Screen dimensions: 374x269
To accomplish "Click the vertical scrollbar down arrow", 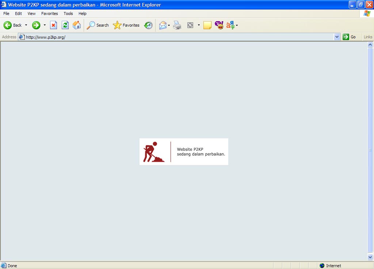I will click(x=370, y=257).
